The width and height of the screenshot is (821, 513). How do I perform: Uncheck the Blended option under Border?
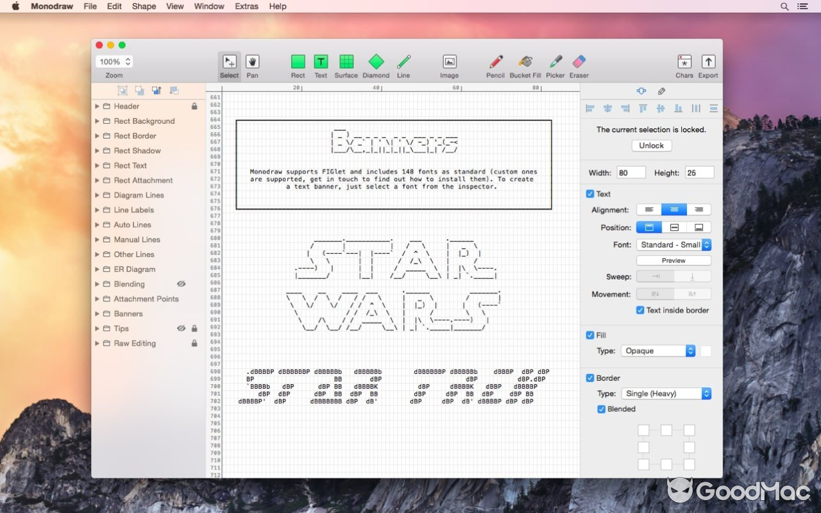(601, 409)
